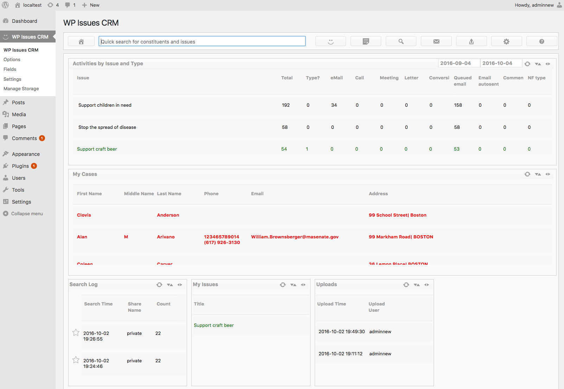Open the help question mark icon
Screen dimensions: 564x389
(542, 41)
